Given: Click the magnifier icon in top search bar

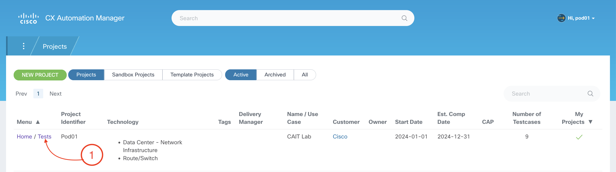Looking at the screenshot, I should (404, 18).
